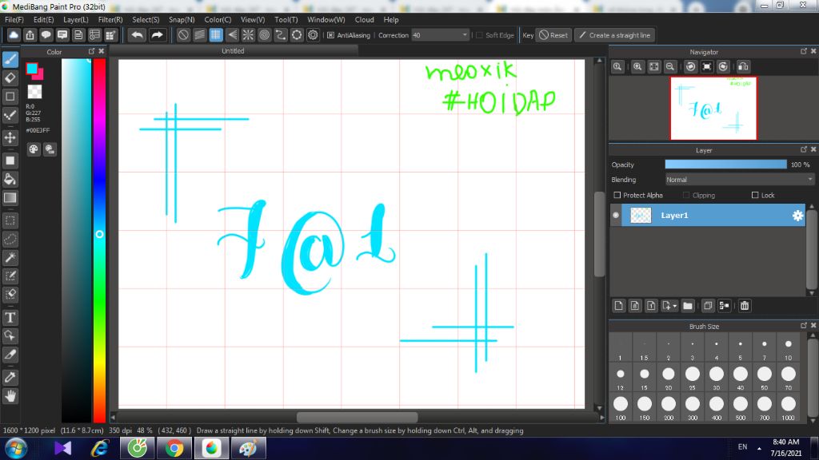Open the Filter(R) menu
819x460 pixels.
(x=110, y=20)
